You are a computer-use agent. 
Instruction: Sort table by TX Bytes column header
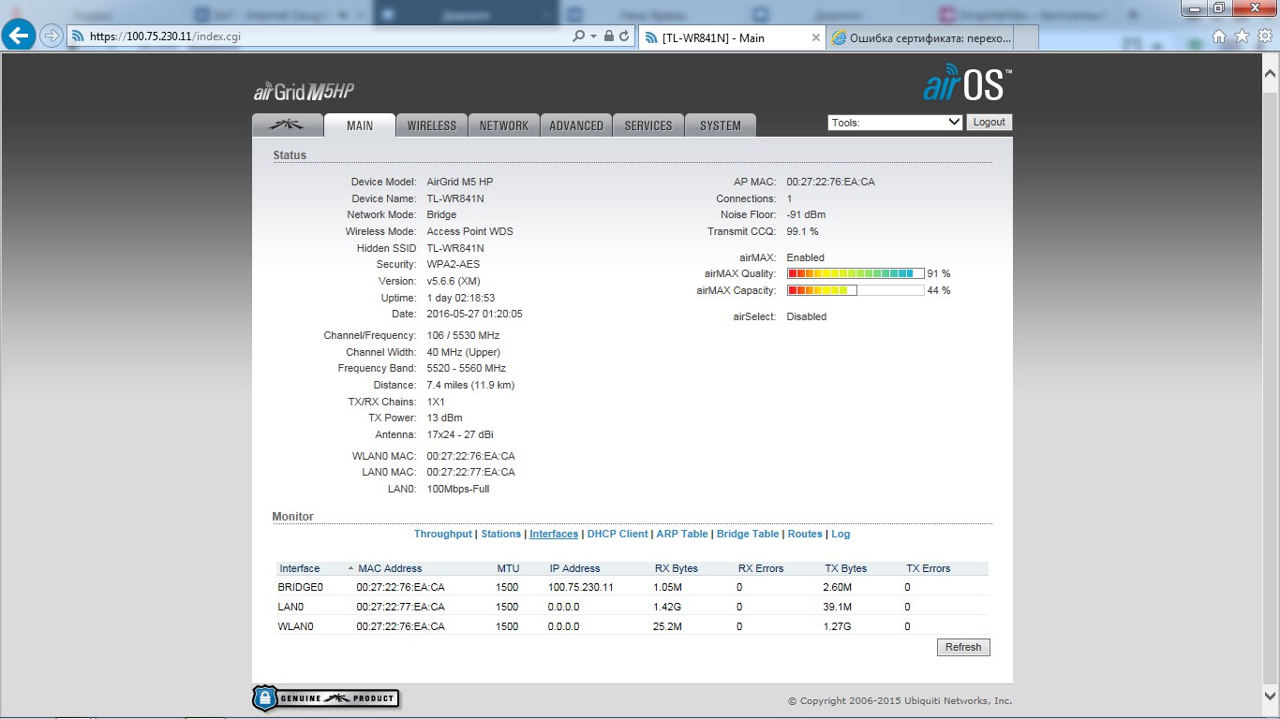(x=846, y=568)
